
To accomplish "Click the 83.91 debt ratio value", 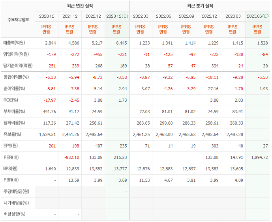I will pyautogui.click(x=238, y=112).
